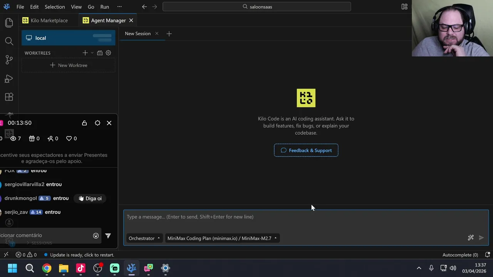Open TikTok app from the taskbar
This screenshot has height=277, width=493.
point(80,268)
